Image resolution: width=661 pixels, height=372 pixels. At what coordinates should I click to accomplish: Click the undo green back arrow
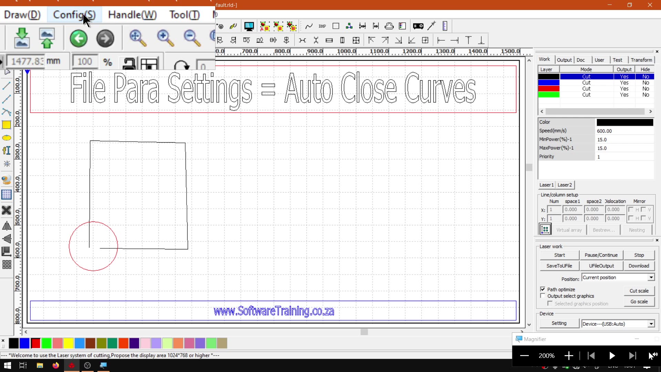(78, 38)
